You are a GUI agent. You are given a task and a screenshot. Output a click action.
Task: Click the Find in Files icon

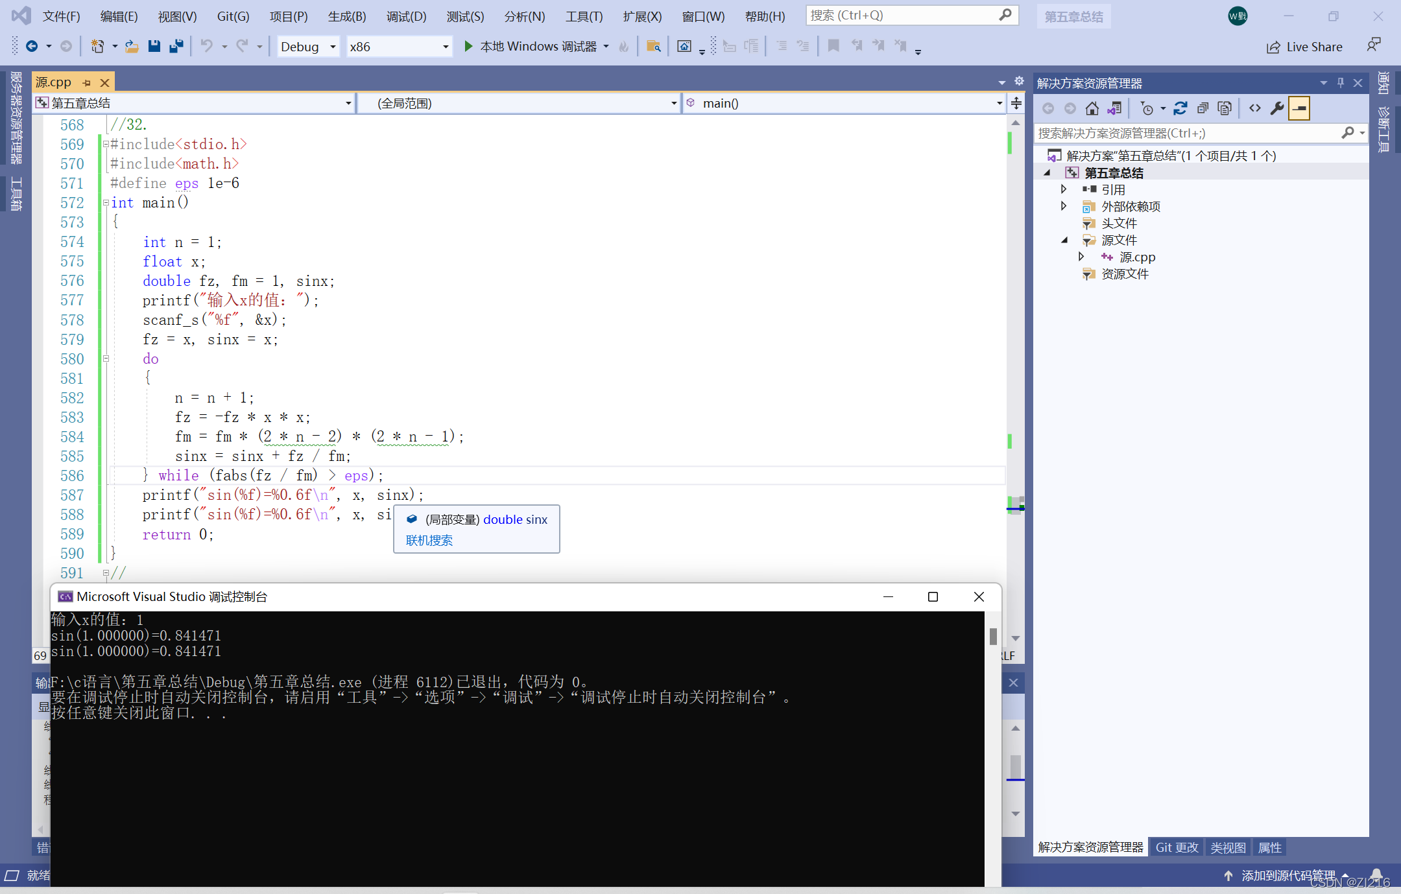pyautogui.click(x=654, y=46)
